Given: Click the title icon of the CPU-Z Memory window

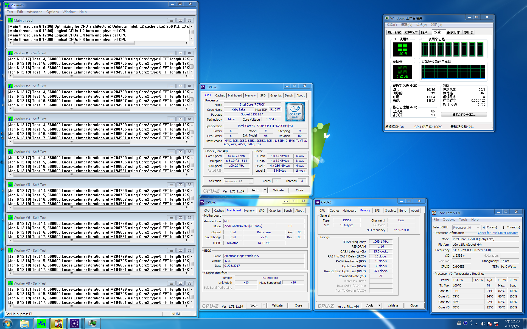Looking at the screenshot, I should 318,202.
